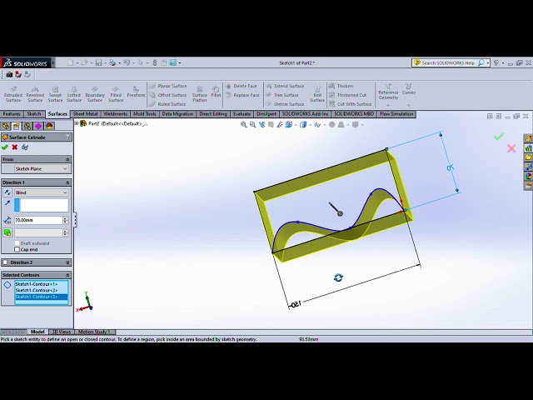Click the Replace Face command

pyautogui.click(x=242, y=95)
